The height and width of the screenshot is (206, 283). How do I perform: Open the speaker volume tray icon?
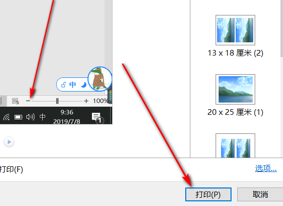pyautogui.click(x=30, y=117)
